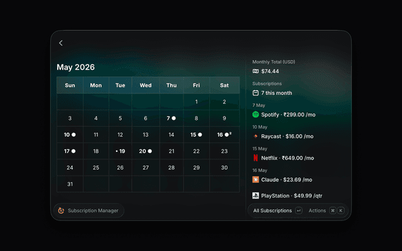The width and height of the screenshot is (402, 251).
Task: Click the 15 May date label
Action: (x=259, y=149)
